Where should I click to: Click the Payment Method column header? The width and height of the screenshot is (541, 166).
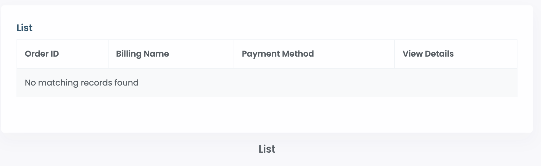pyautogui.click(x=278, y=54)
